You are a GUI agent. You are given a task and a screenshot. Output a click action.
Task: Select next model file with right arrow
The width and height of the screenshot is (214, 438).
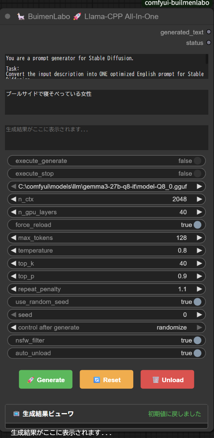[x=199, y=186]
